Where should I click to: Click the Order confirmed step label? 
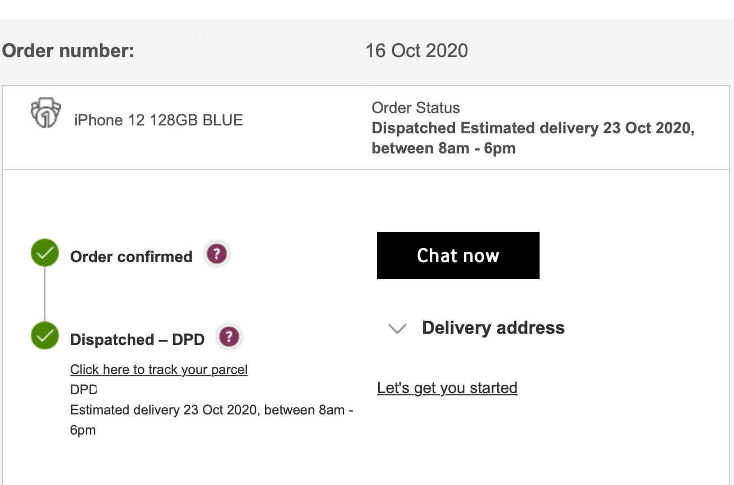click(131, 257)
